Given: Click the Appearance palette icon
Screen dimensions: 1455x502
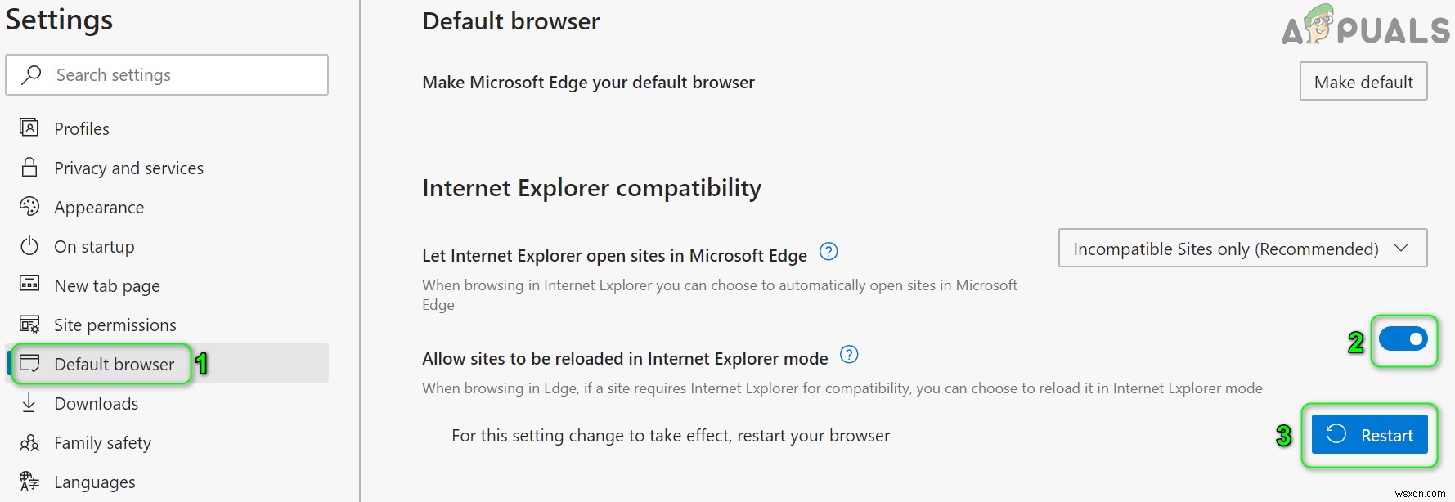Looking at the screenshot, I should click(29, 207).
